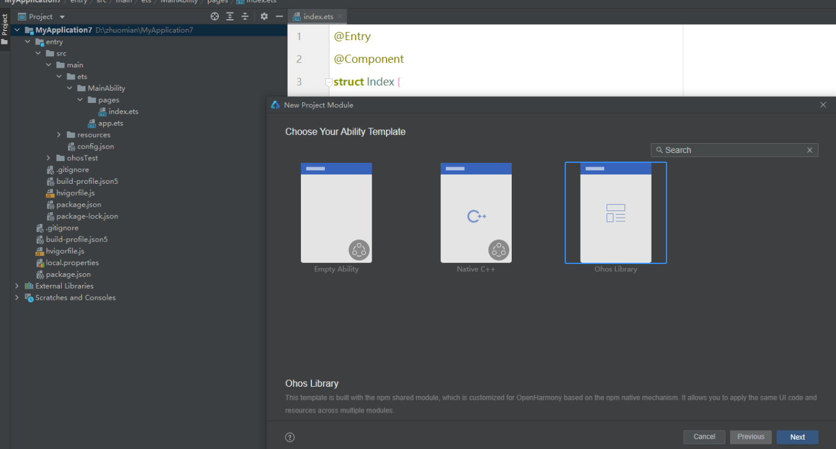Click the Next button
The width and height of the screenshot is (836, 449).
click(x=797, y=437)
